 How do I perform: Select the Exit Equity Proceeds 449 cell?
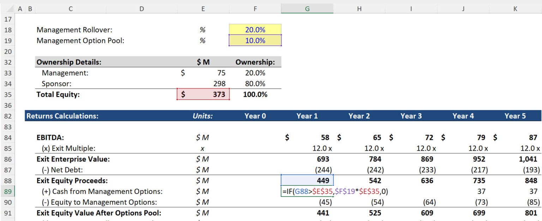(307, 181)
